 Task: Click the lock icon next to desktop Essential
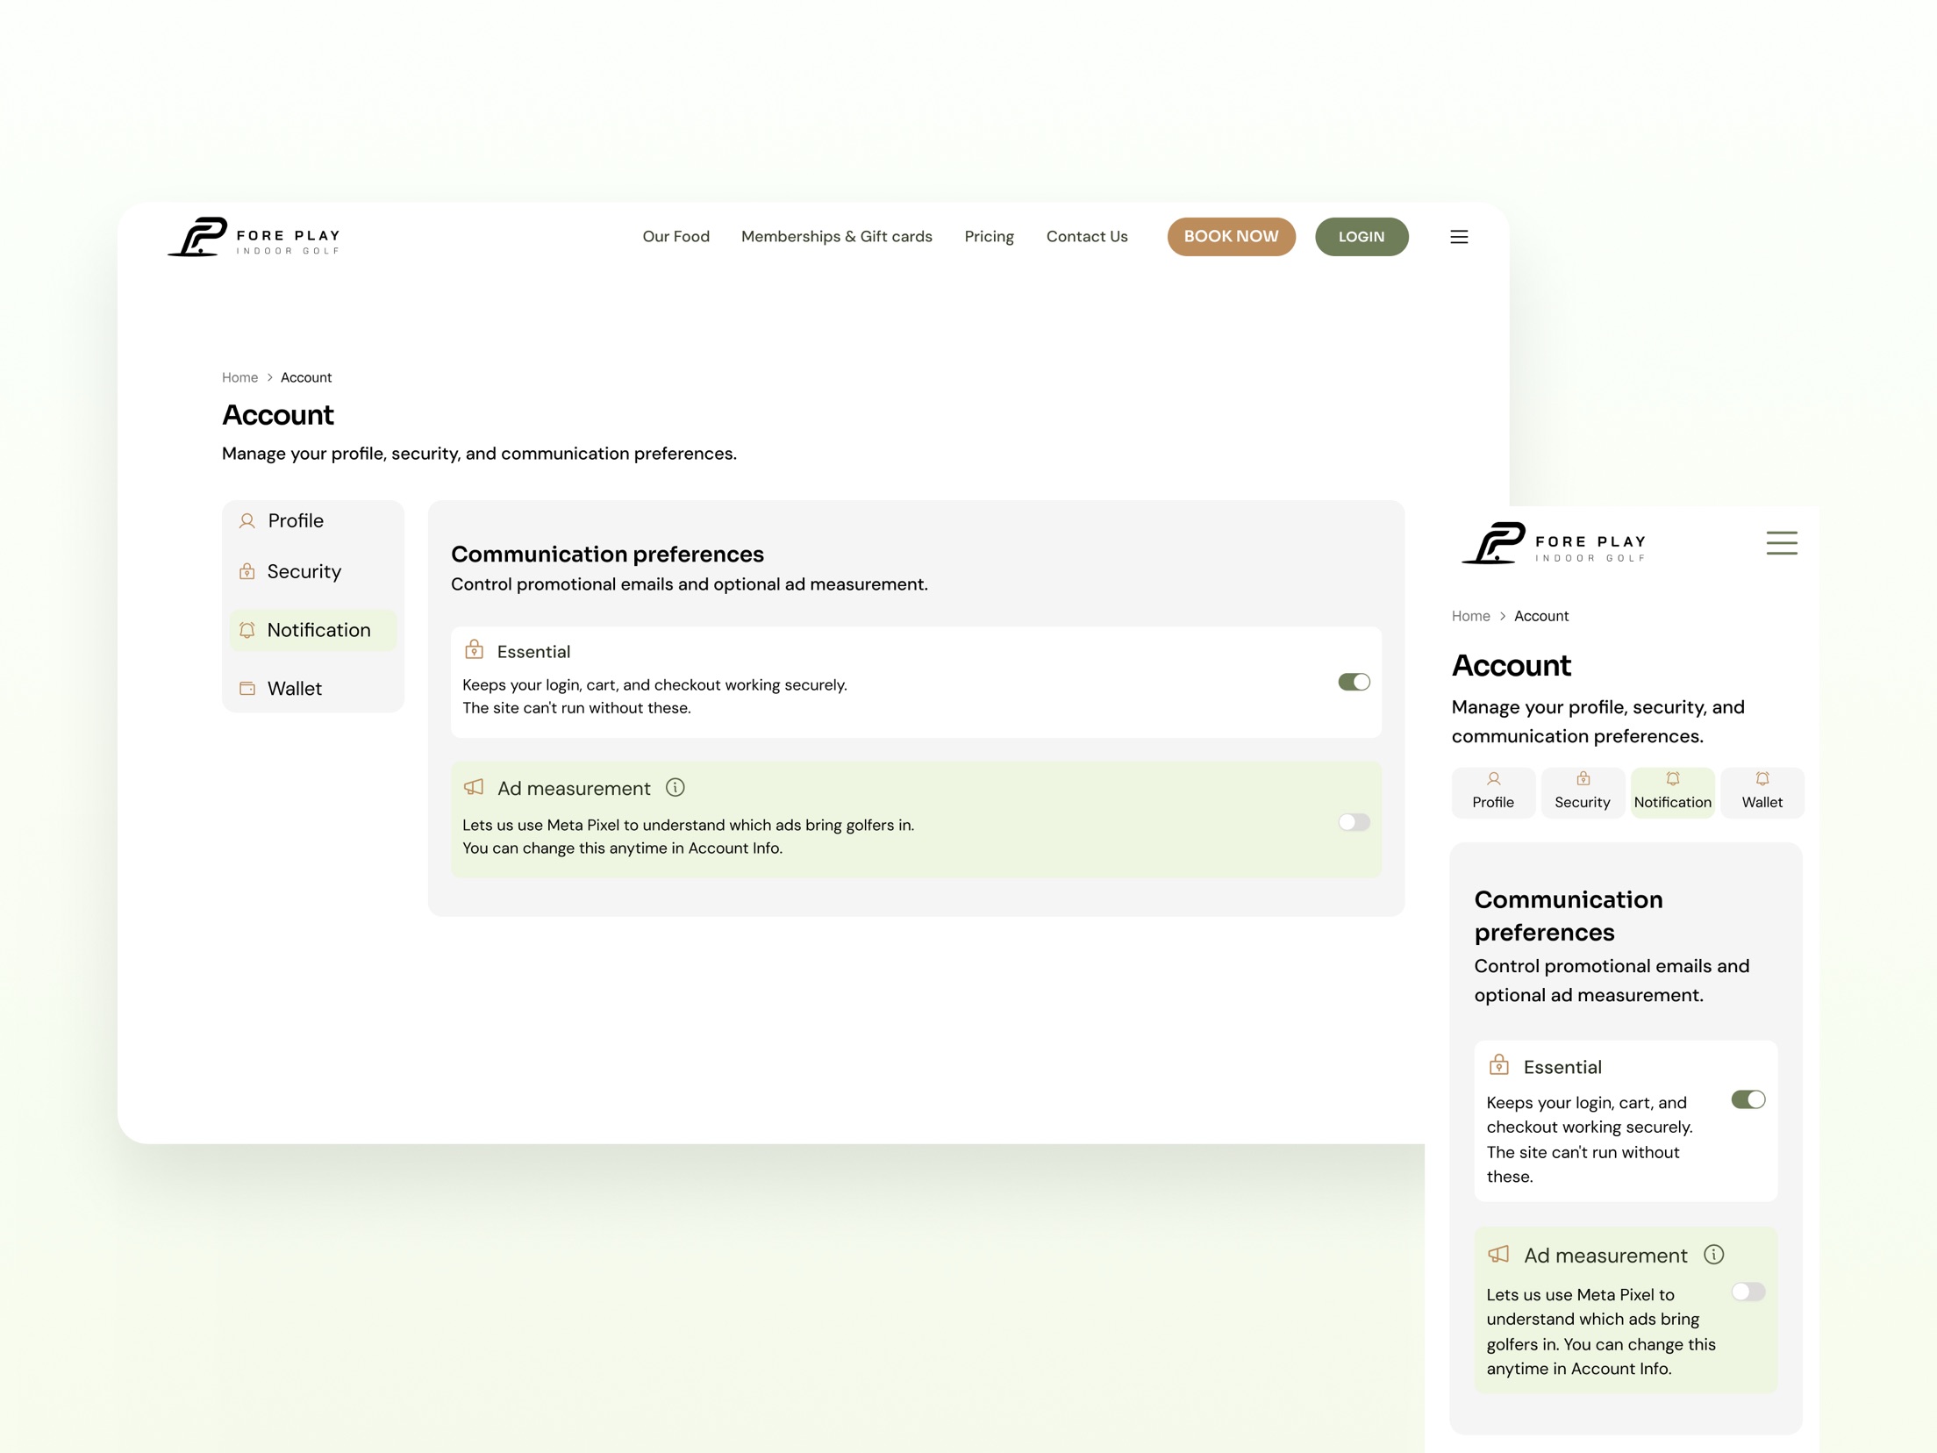coord(474,649)
